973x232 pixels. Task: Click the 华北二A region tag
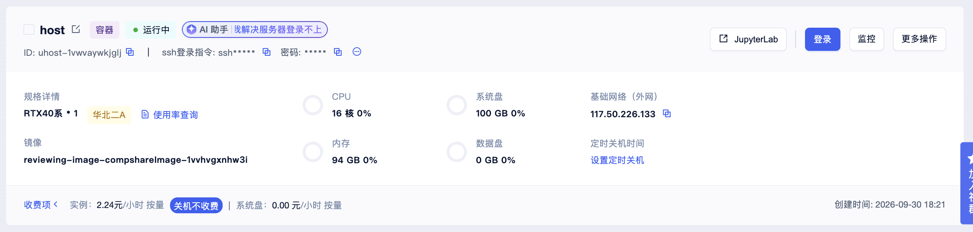click(x=109, y=115)
